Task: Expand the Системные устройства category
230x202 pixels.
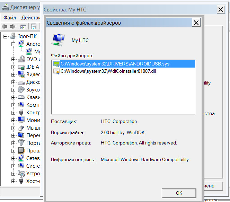Action: pos(13,166)
